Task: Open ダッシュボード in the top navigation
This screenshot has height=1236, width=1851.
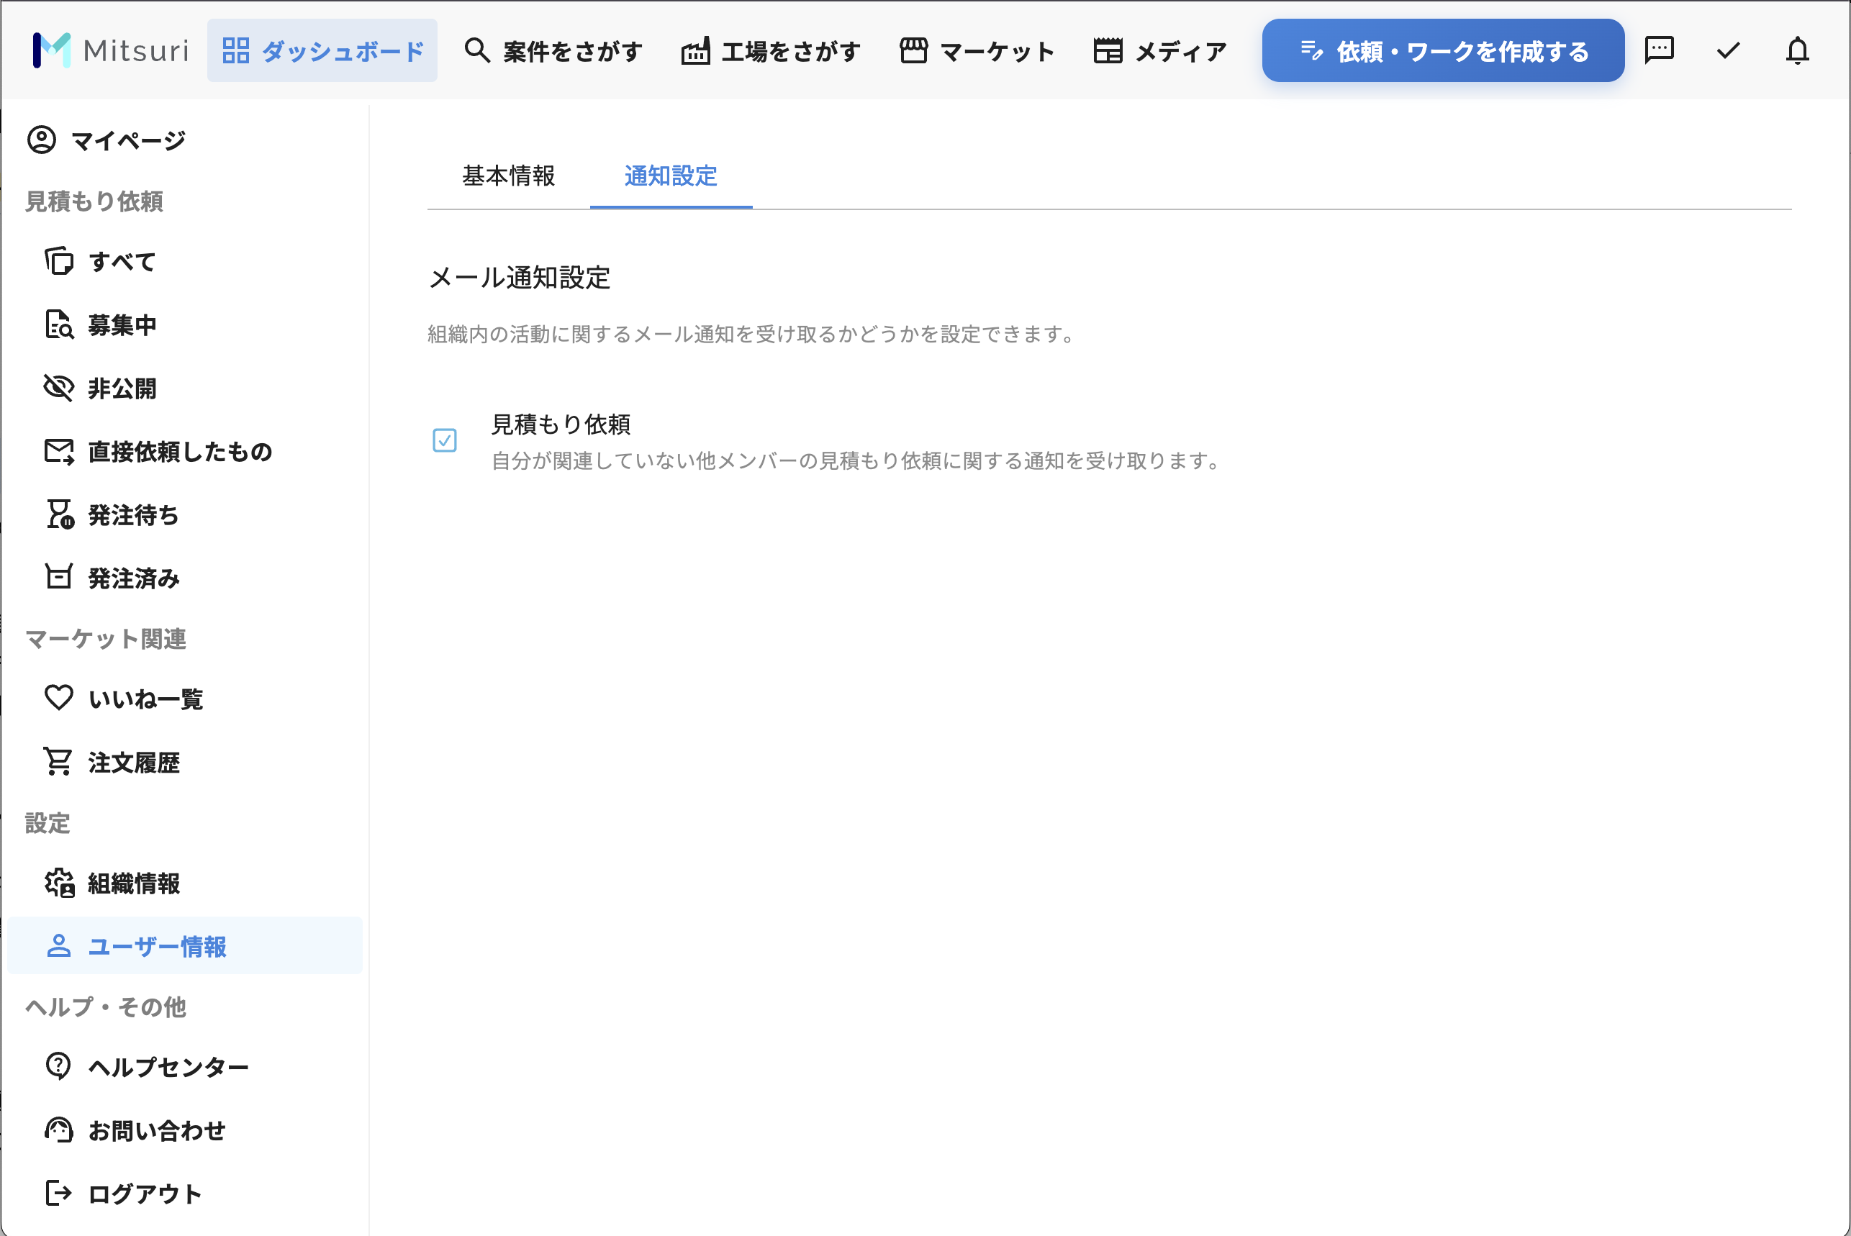Action: pos(322,50)
